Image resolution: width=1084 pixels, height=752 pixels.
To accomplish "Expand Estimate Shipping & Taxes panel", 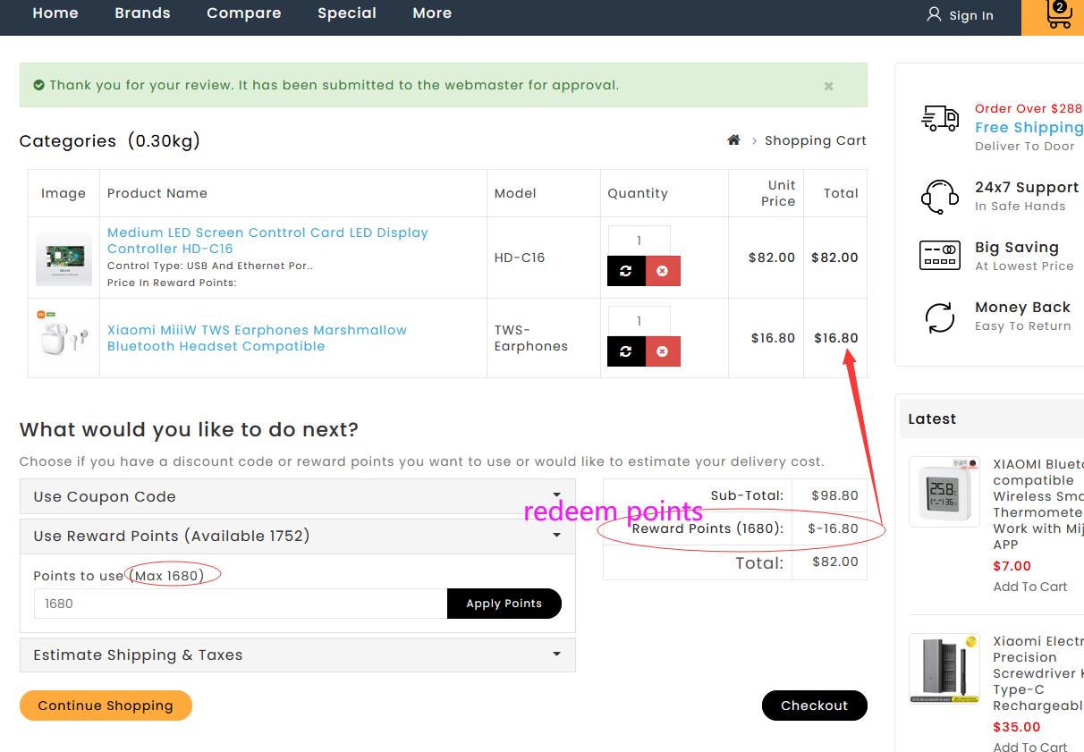I will (297, 655).
